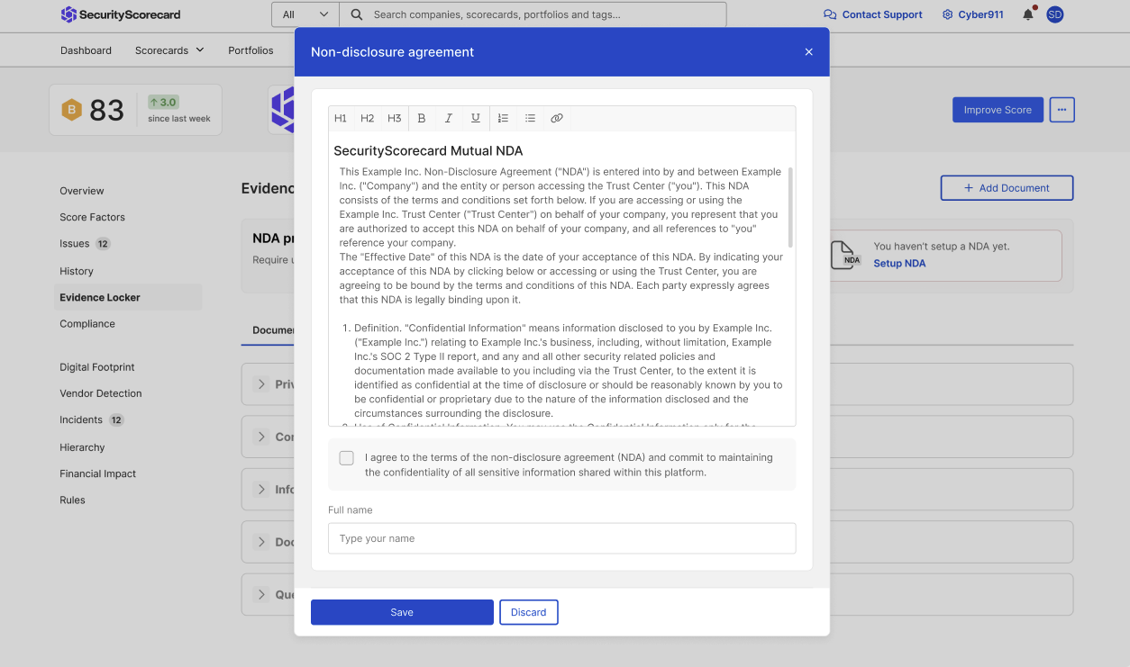This screenshot has width=1130, height=667.
Task: Apply Heading 3 format in NDA editor
Action: pyautogui.click(x=395, y=118)
